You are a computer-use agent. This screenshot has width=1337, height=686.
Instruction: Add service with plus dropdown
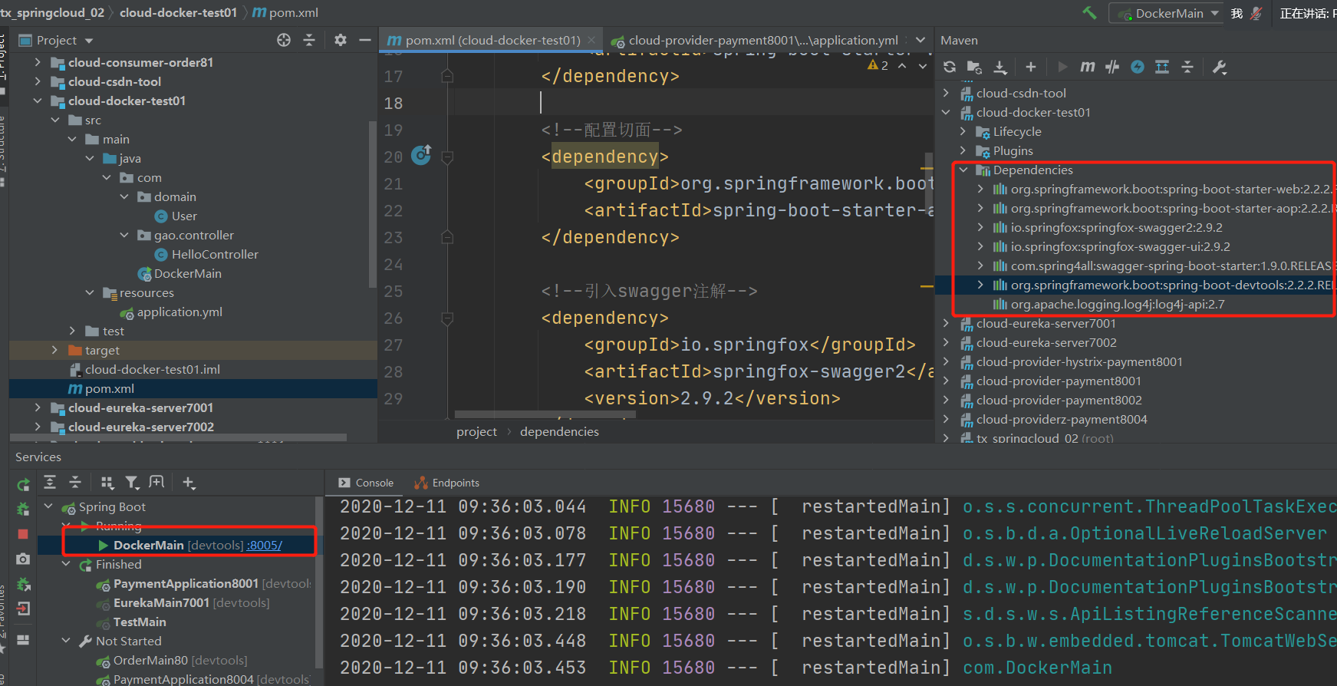[x=189, y=482]
